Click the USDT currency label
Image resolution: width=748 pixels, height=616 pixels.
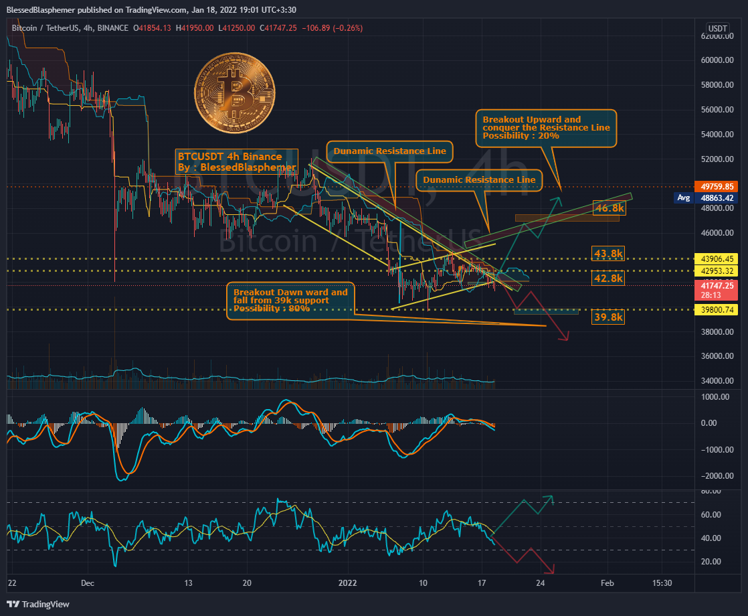tap(717, 28)
